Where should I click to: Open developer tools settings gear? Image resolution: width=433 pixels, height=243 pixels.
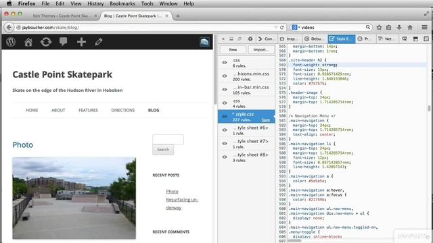coord(250,39)
